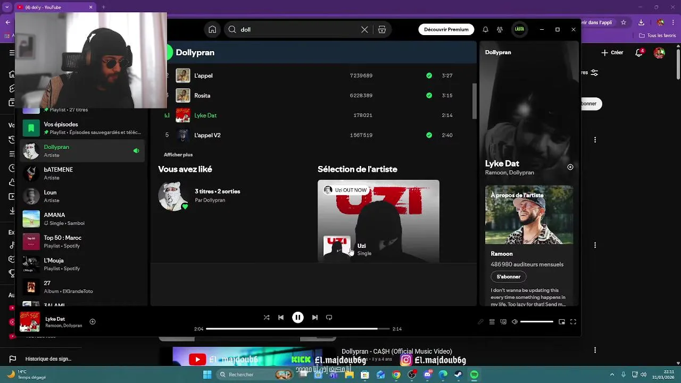Expand track list with Afficher plus
The width and height of the screenshot is (681, 383).
178,155
